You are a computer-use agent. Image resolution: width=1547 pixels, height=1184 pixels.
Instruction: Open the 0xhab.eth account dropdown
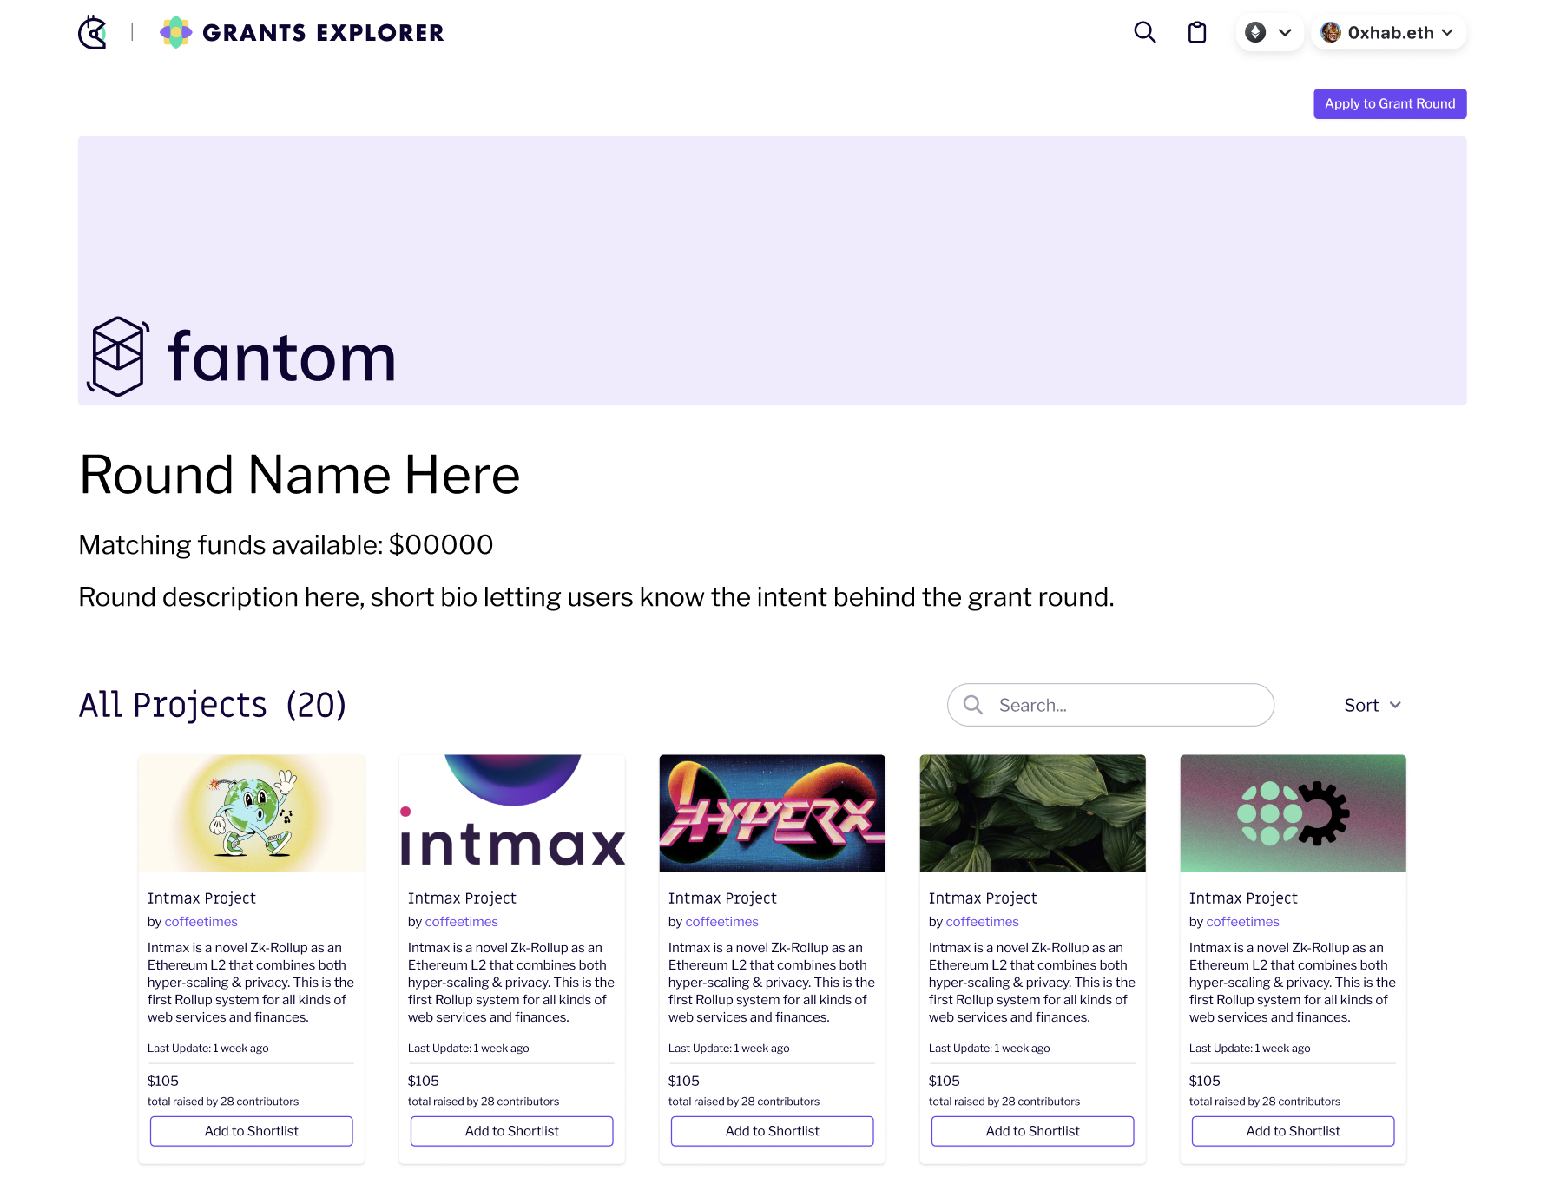tap(1388, 32)
